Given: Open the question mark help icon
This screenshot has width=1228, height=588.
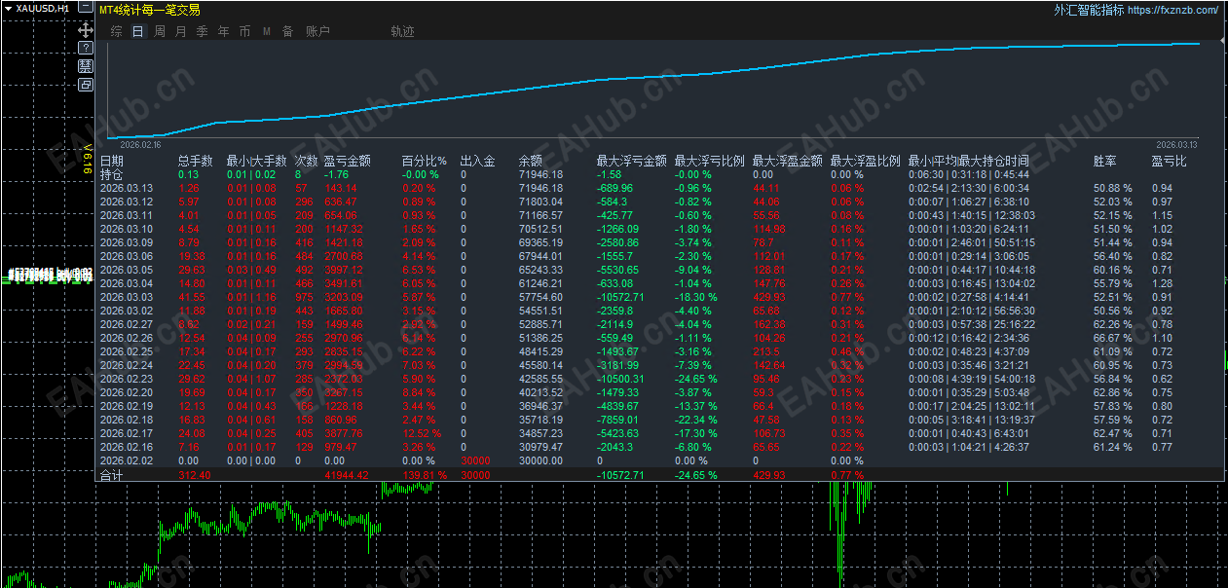Looking at the screenshot, I should 86,48.
